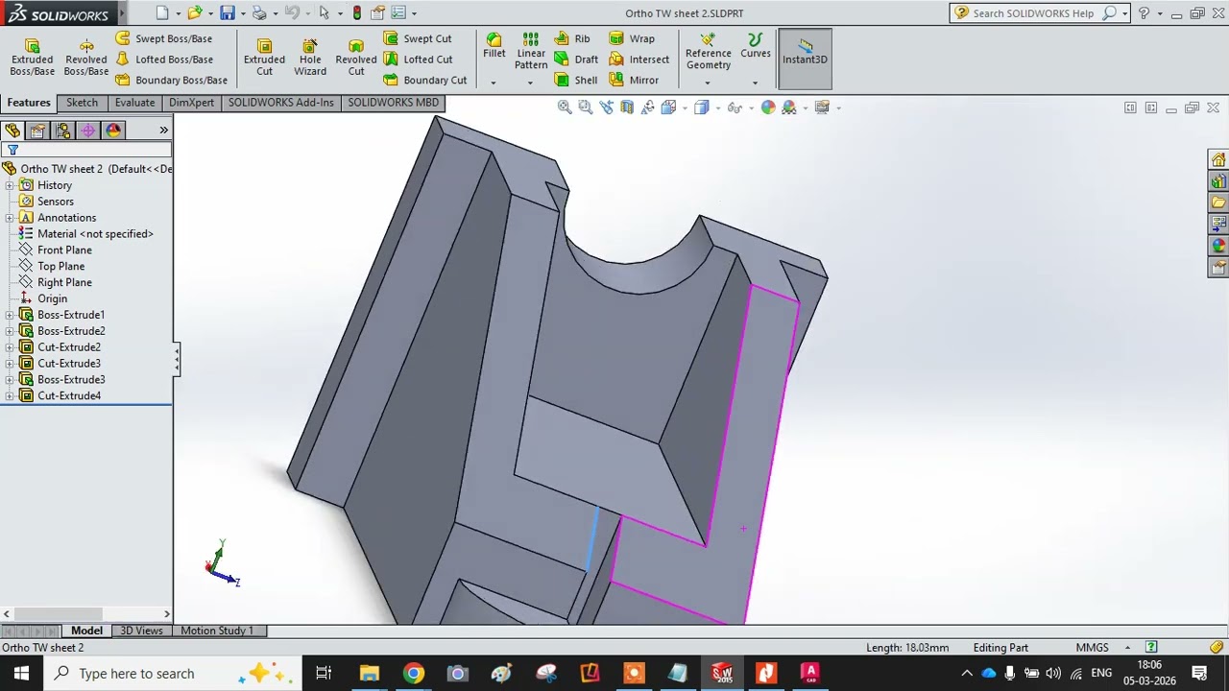Image resolution: width=1229 pixels, height=691 pixels.
Task: Select the Lofted Cut tool
Action: click(x=418, y=60)
